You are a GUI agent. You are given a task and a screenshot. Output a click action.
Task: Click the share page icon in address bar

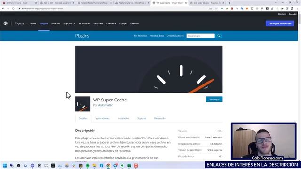211,8
